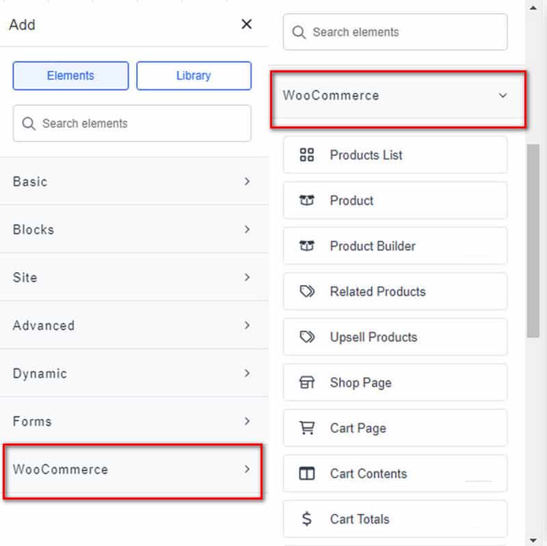
Task: Click magnifier icon in left search box
Action: point(29,124)
